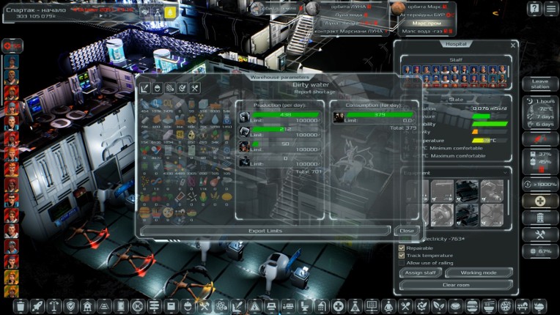
Task: Select the gear category filter in warehouse
Action: (169, 88)
